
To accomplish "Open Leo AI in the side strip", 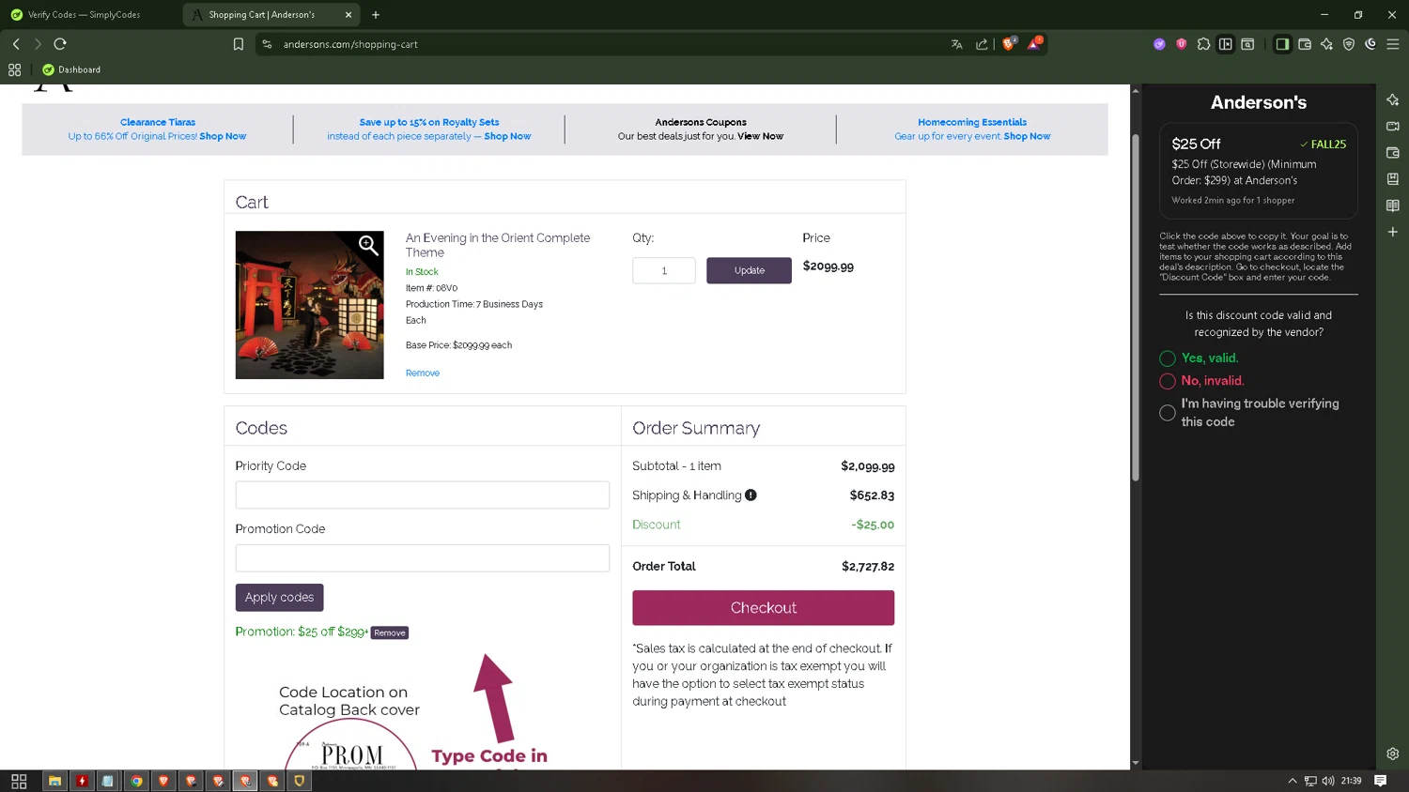I will (1393, 99).
